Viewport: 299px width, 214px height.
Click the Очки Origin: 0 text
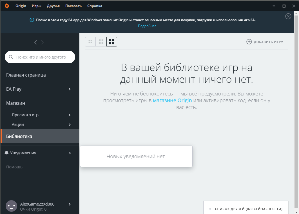[x=34, y=209]
